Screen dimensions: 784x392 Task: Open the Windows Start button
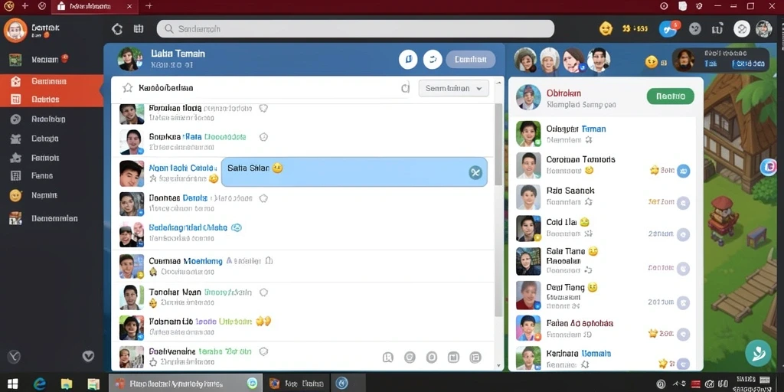(x=13, y=384)
